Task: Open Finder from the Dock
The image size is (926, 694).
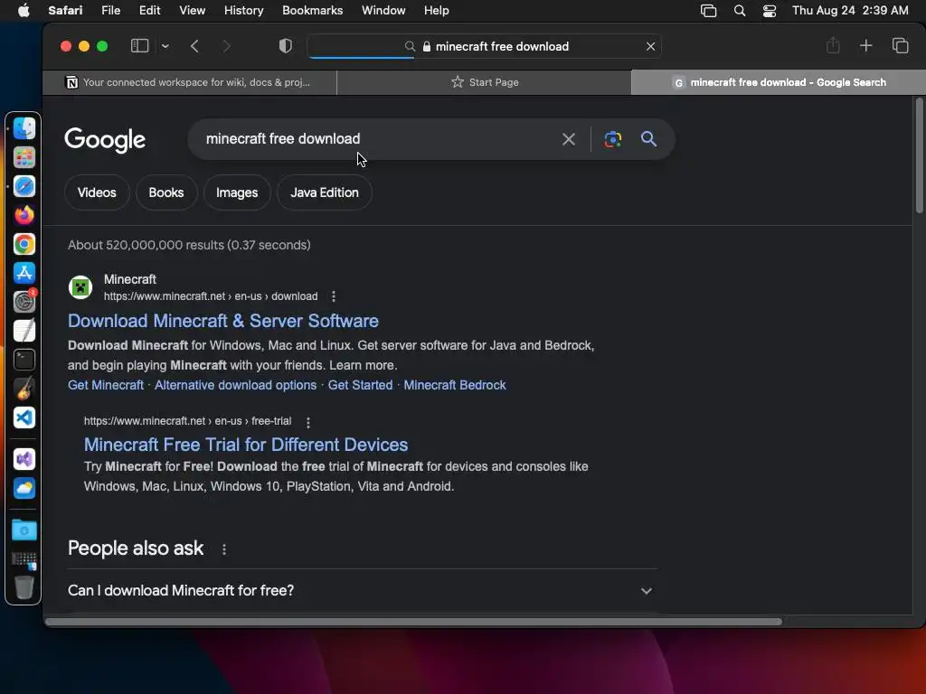Action: point(24,128)
